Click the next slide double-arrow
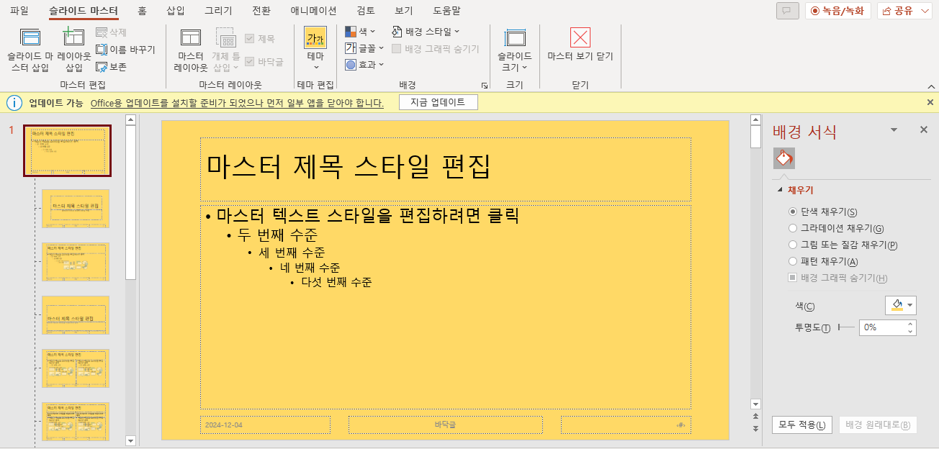Screen dimensions: 939x449 755,429
